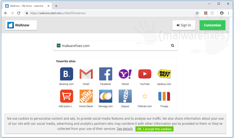View site info via the padlock icon
Image resolution: width=234 pixels, height=138 pixels.
click(27, 13)
